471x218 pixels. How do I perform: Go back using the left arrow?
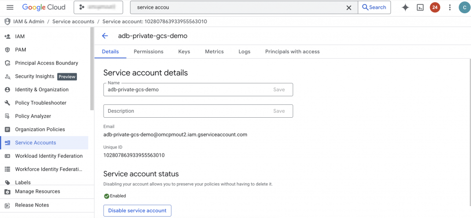pos(105,36)
